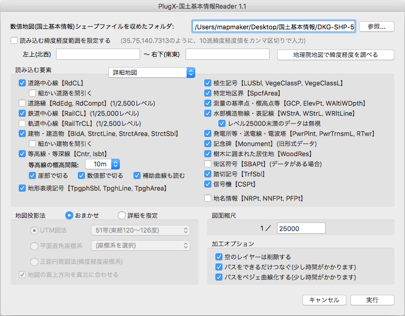Enable 読み込む緯度経度範囲を限定する option

(14, 41)
